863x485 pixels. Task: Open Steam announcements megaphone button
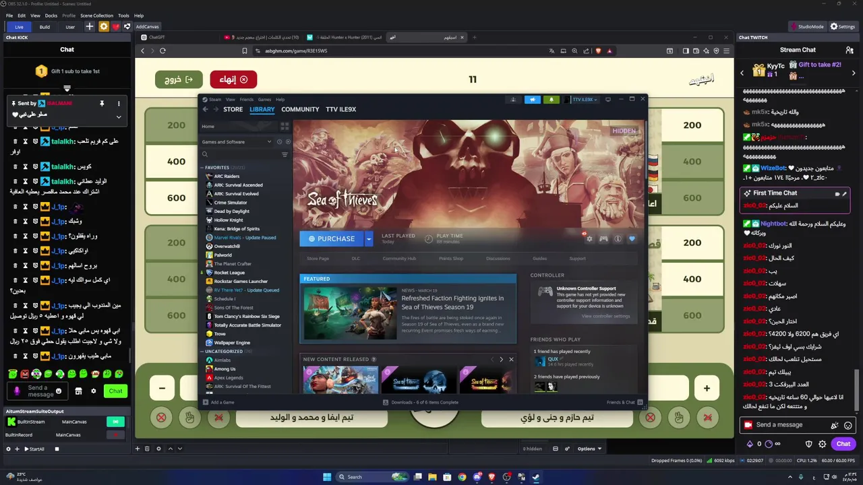(533, 100)
